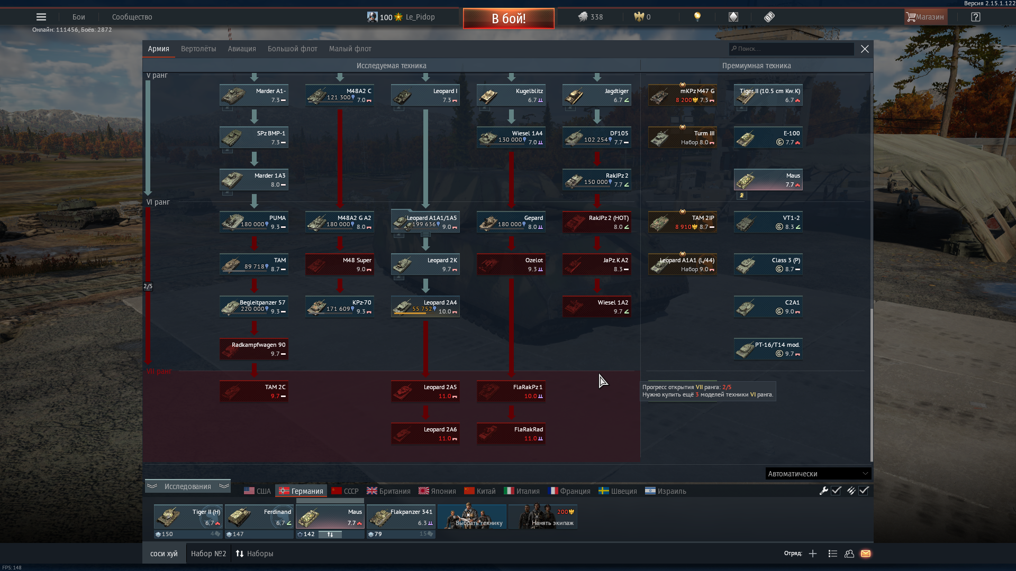The width and height of the screenshot is (1016, 571).
Task: Select the Wiesel 1A4 vehicle card
Action: point(511,137)
